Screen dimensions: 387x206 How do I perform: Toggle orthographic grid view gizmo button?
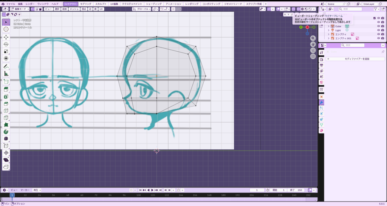pyautogui.click(x=313, y=56)
